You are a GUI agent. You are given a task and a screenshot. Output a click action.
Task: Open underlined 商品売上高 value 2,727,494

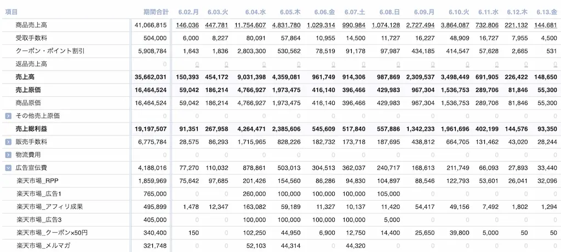point(420,25)
